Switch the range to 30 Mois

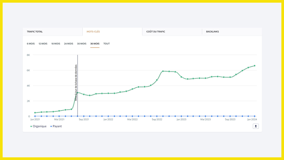[x=82, y=44]
